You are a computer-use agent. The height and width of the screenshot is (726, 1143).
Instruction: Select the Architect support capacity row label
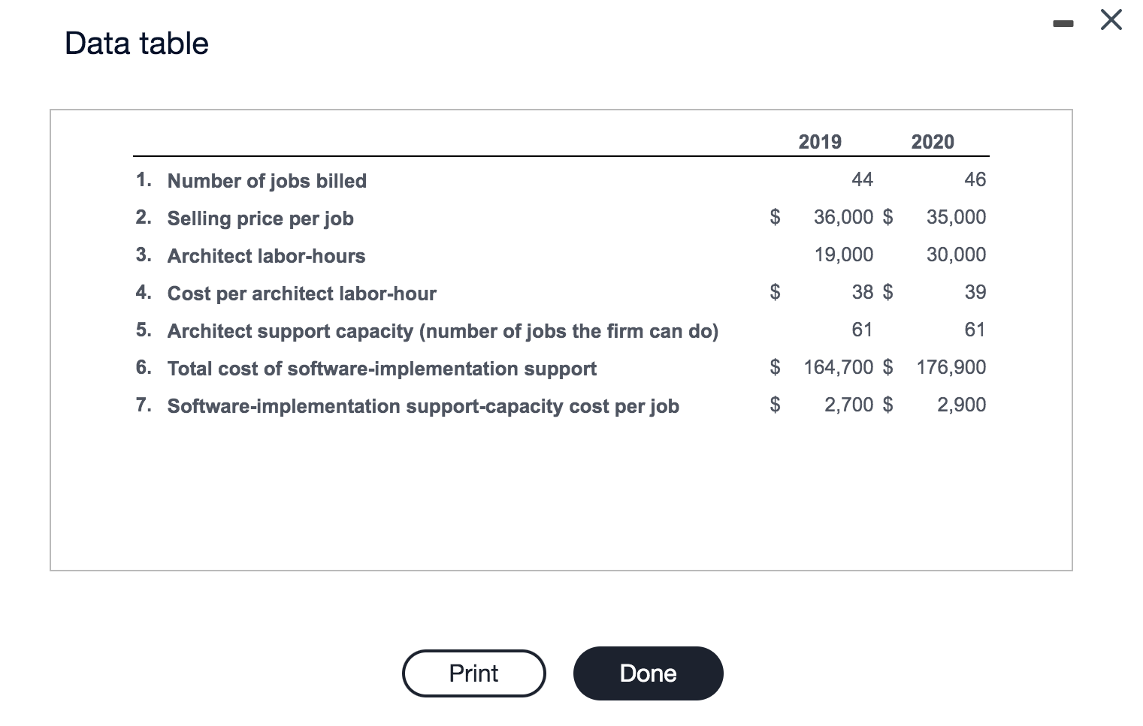tap(443, 331)
